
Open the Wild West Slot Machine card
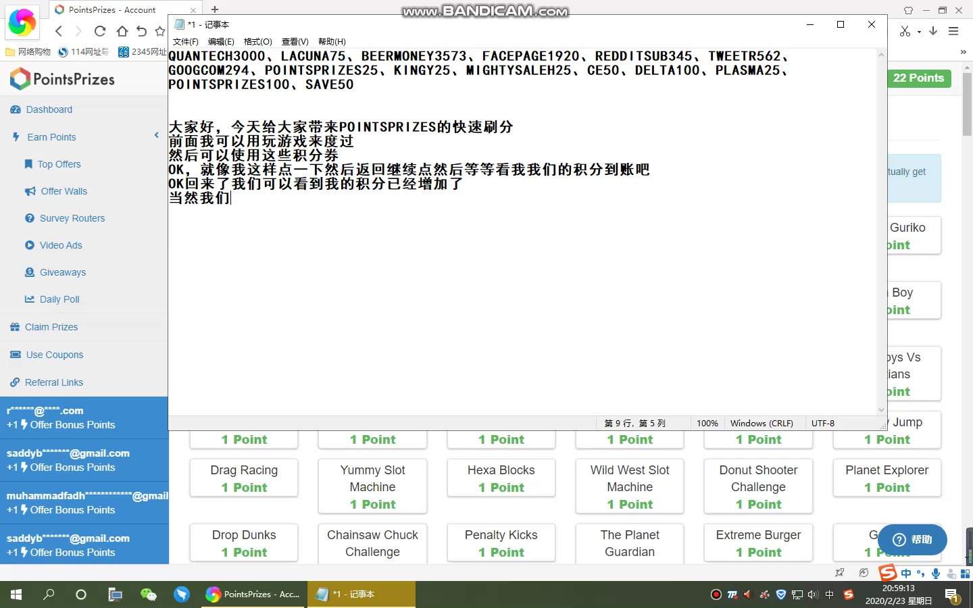[x=630, y=486]
